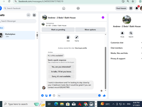Bookmark this page star icon
This screenshot has height=107, width=142.
coord(133,1)
